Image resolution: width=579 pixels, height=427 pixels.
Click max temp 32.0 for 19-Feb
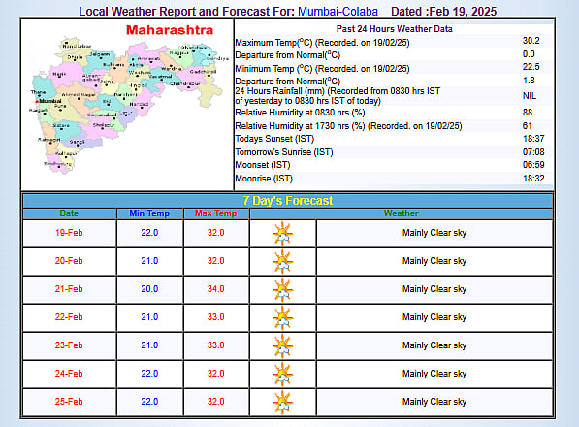216,233
